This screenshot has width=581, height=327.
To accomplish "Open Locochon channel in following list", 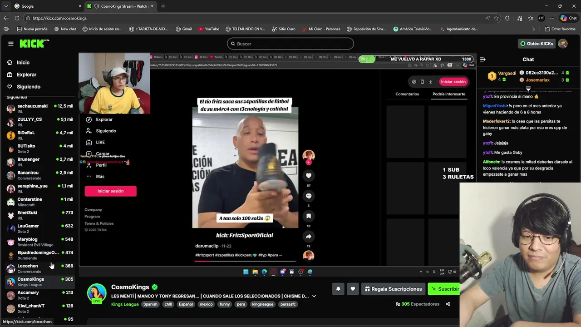I will click(x=40, y=268).
